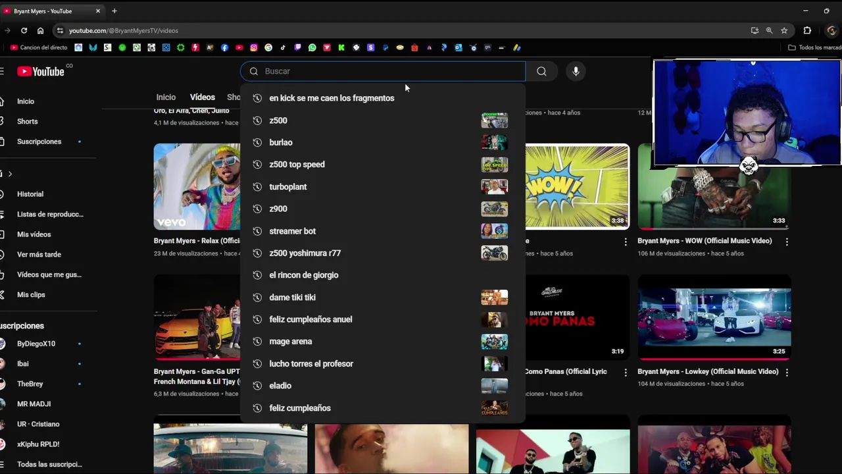Open options menu for Como Panas lyric video
This screenshot has height=474, width=842.
tap(626, 372)
